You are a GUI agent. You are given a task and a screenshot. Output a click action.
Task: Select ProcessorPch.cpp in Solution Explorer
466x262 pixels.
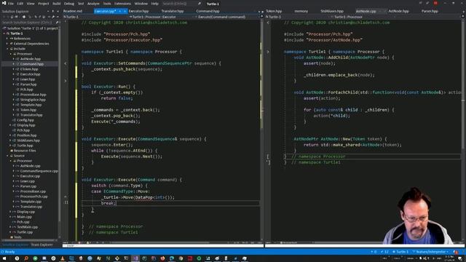tap(33, 196)
